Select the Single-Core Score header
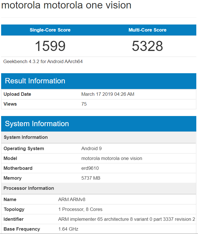This screenshot has width=198, height=234. [x=50, y=30]
